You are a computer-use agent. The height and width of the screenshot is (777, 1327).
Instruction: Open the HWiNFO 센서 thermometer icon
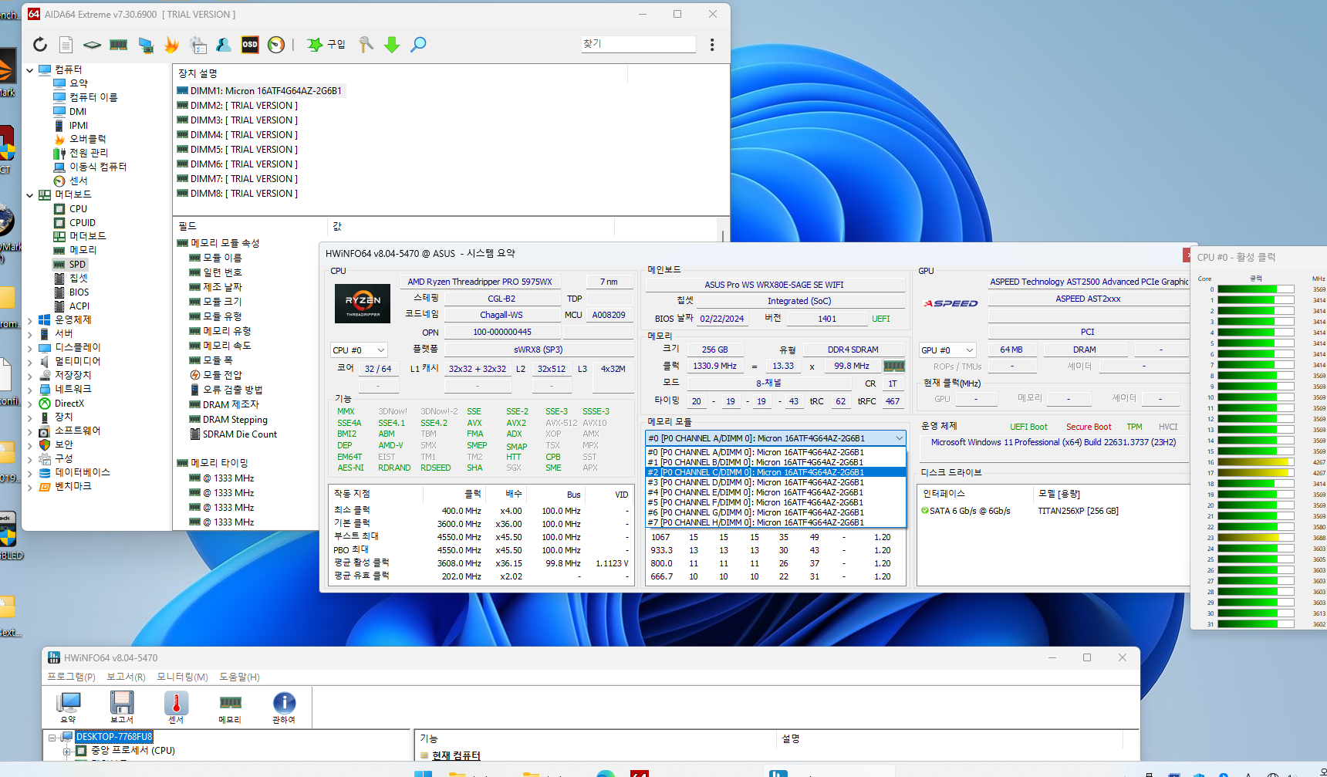tap(176, 707)
